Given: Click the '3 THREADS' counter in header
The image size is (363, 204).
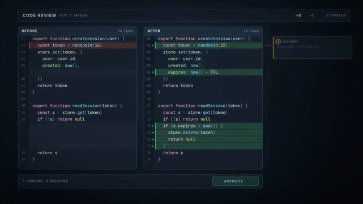Looking at the screenshot, I should point(336,15).
